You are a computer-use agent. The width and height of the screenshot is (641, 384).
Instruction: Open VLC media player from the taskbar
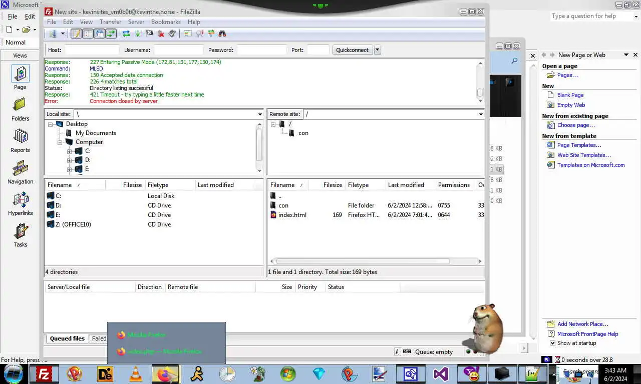coord(136,373)
